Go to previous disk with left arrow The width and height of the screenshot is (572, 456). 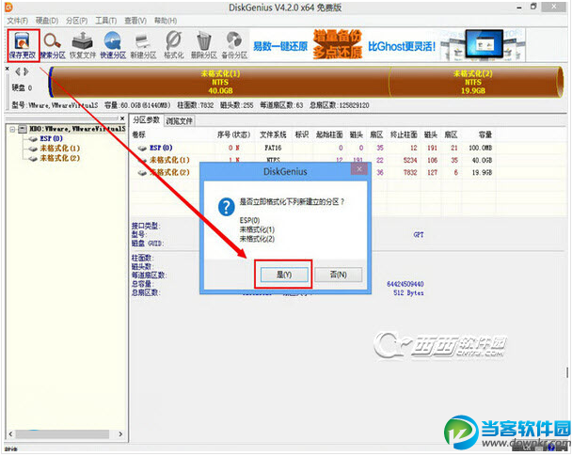click(18, 71)
